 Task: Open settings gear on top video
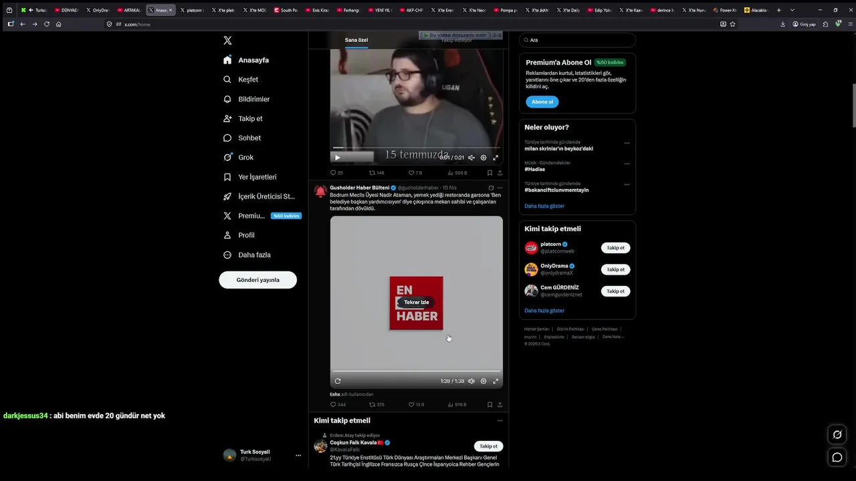pos(484,158)
